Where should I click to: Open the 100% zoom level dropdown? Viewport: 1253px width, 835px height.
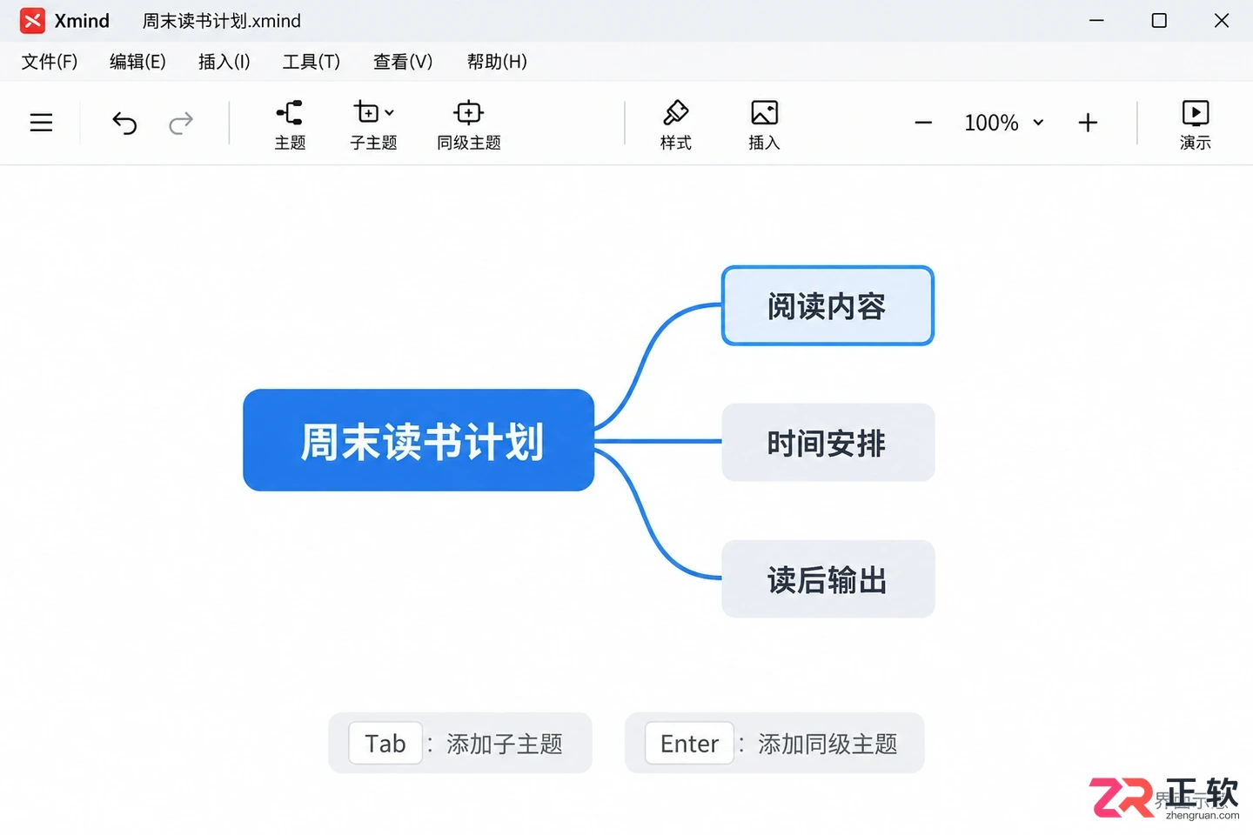click(1004, 123)
